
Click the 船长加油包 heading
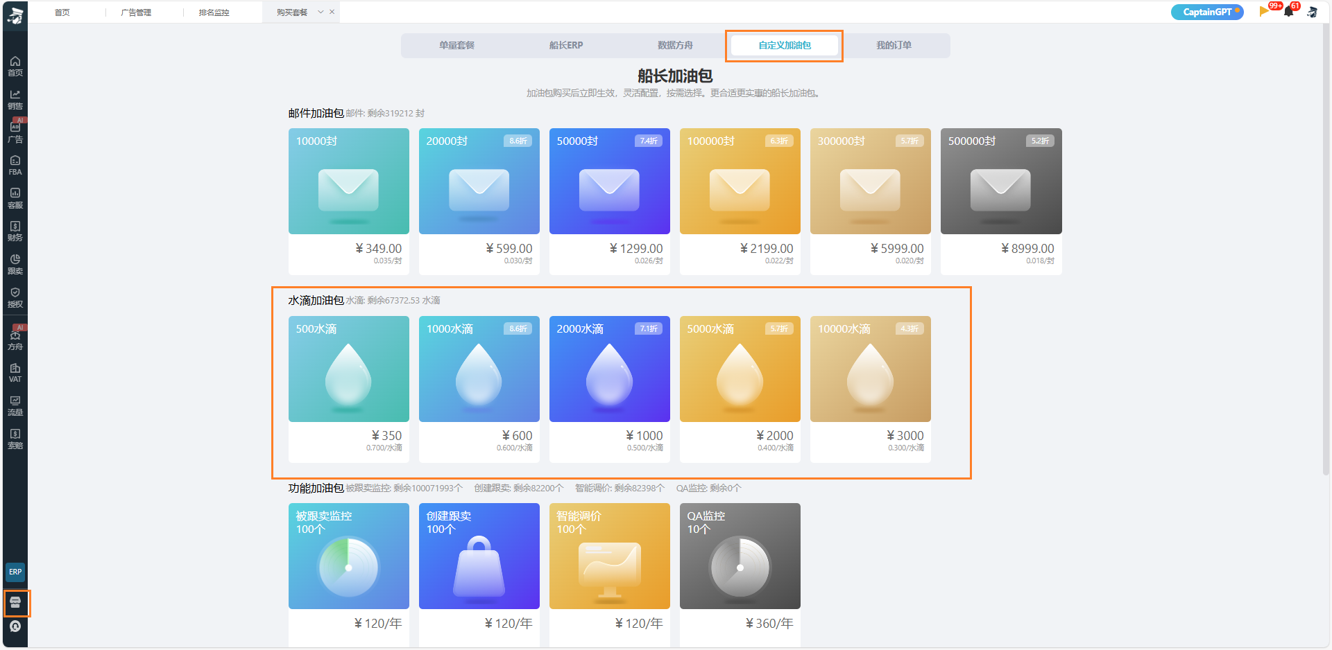pos(675,76)
